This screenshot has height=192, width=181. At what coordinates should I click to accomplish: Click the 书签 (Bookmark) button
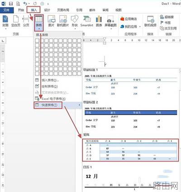click(x=166, y=23)
